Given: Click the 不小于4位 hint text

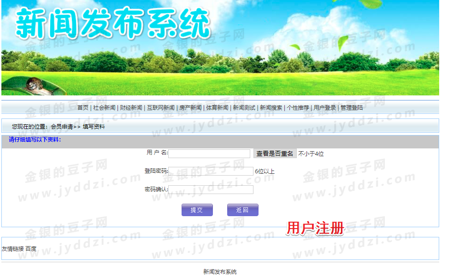Looking at the screenshot, I should (311, 153).
